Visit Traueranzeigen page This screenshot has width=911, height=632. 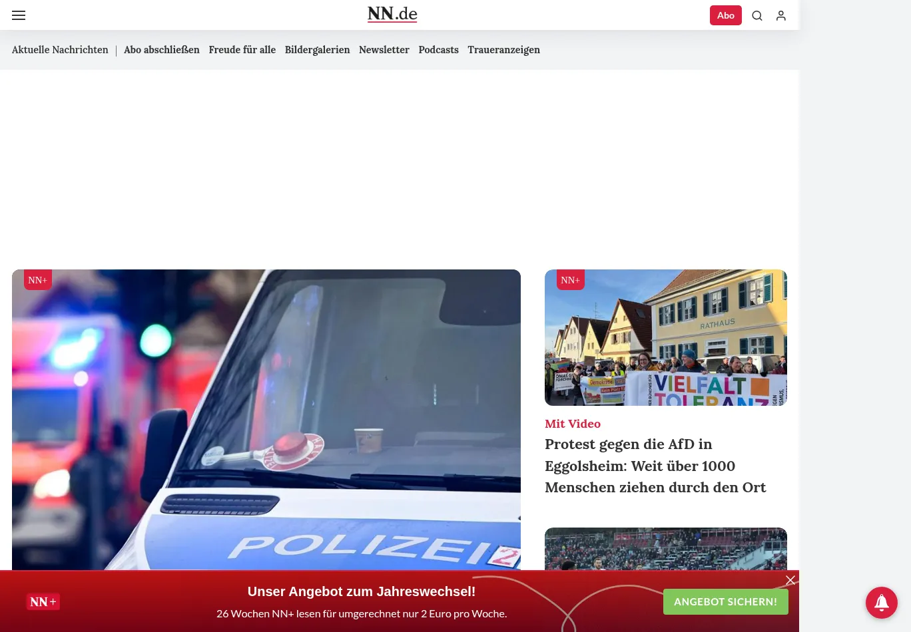click(x=503, y=50)
